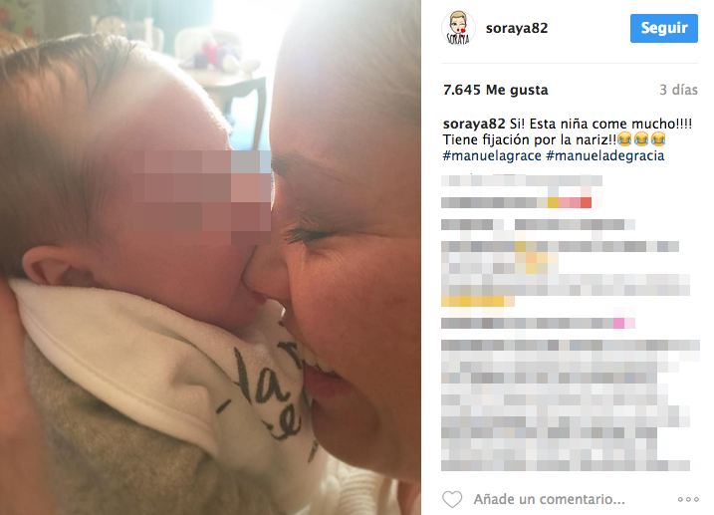Select the first pixelated comment line
The height and width of the screenshot is (515, 714).
tap(522, 180)
